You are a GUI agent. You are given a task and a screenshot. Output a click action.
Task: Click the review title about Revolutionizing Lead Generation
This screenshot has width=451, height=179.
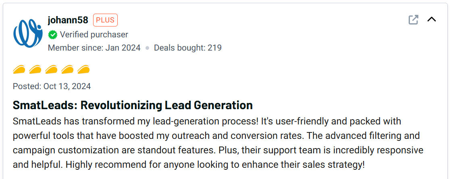pyautogui.click(x=133, y=105)
